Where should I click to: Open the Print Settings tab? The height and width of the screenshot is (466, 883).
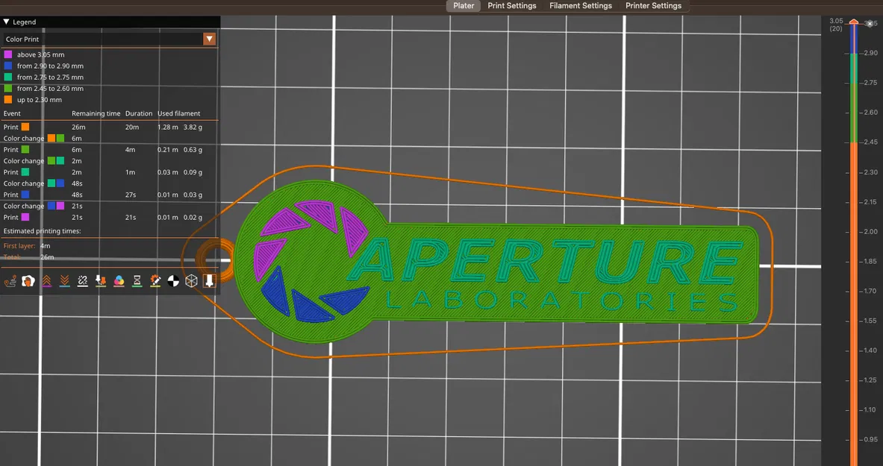pos(512,6)
